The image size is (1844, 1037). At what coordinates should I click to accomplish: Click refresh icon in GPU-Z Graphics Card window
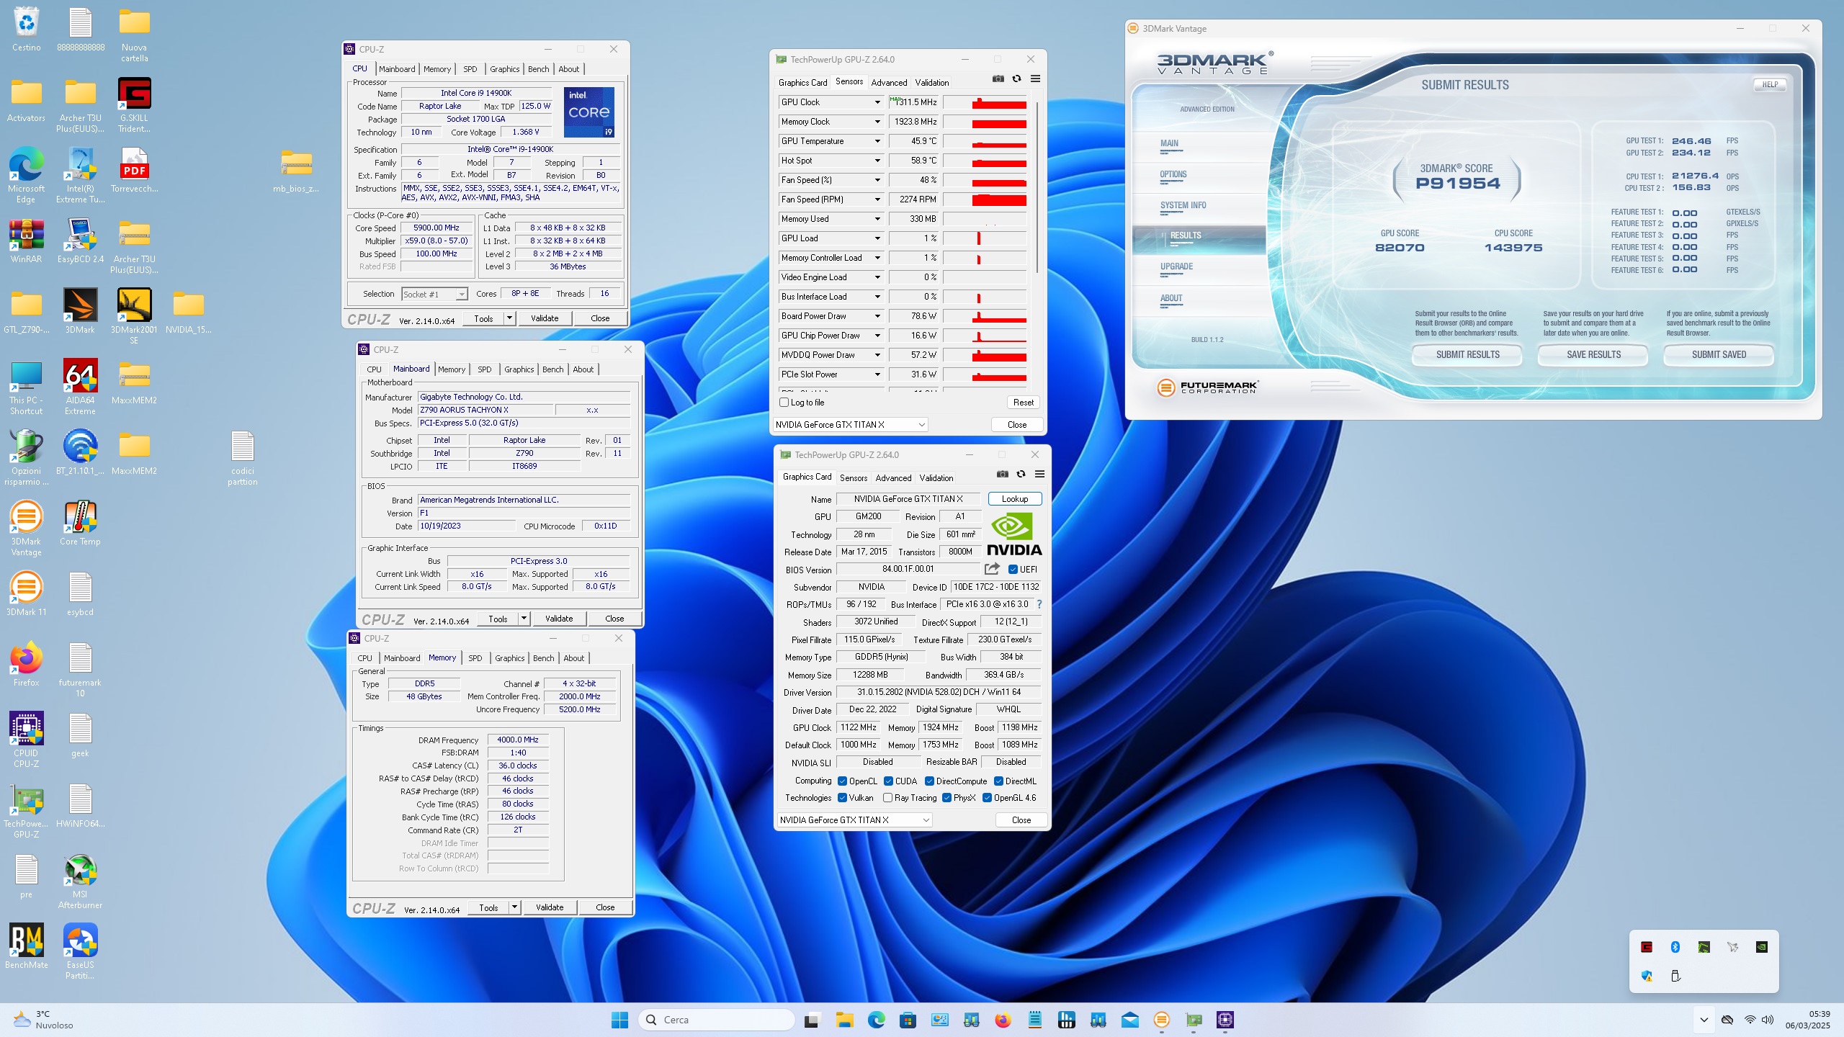click(1021, 475)
